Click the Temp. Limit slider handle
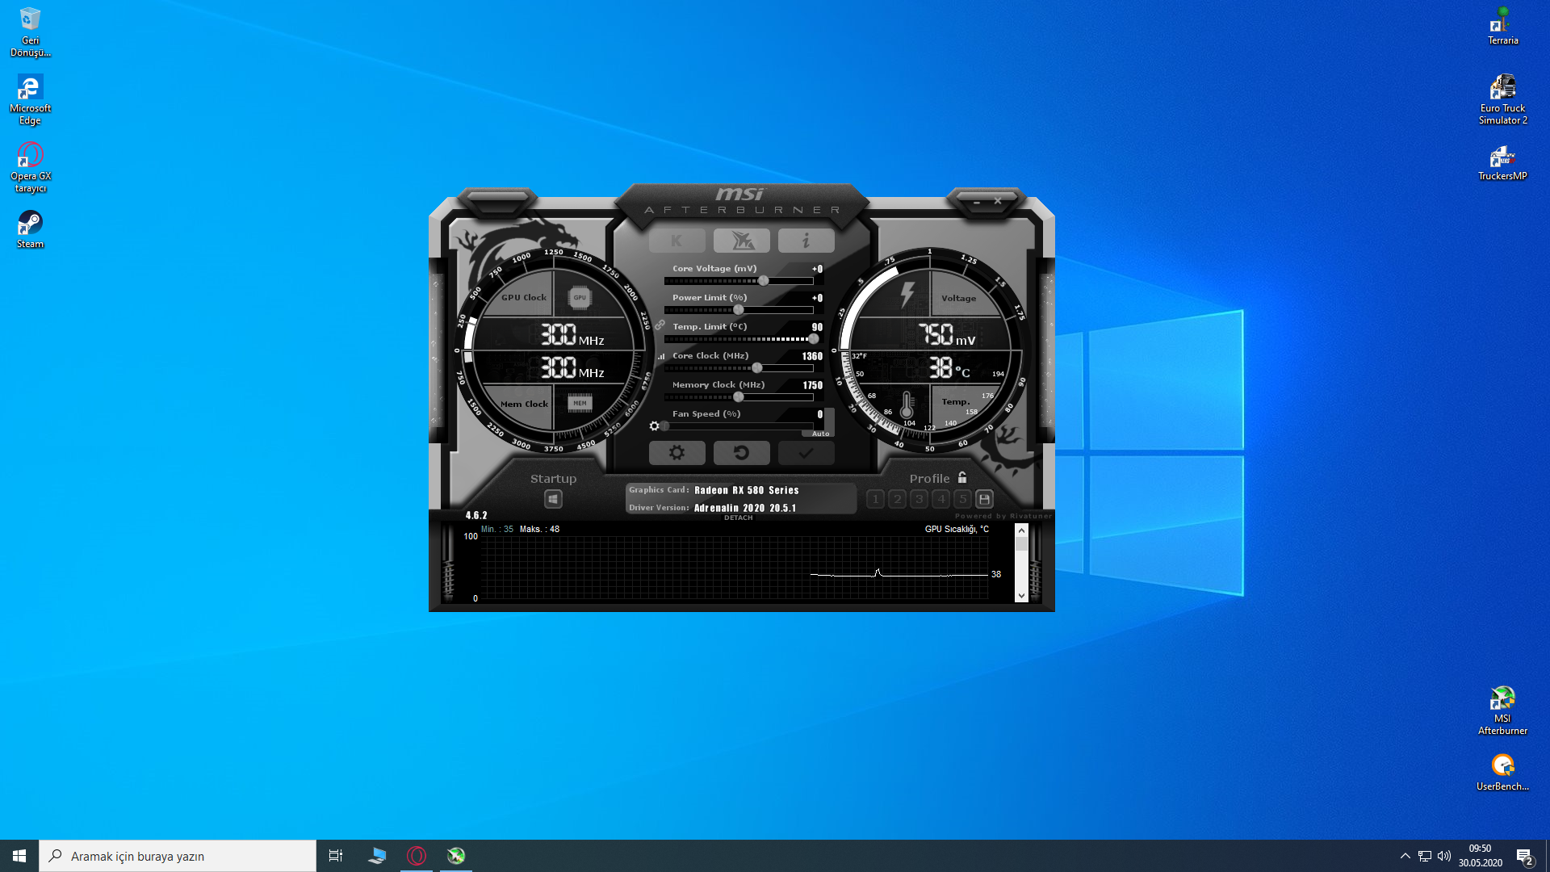Viewport: 1550px width, 872px height. click(x=814, y=339)
